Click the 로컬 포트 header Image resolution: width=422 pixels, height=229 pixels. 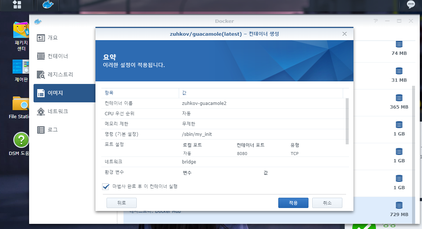pyautogui.click(x=192, y=145)
